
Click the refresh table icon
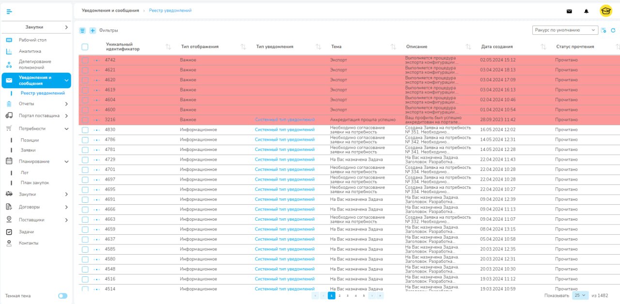[x=613, y=30]
